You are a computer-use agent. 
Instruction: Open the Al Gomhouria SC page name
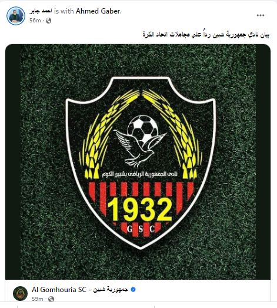coord(59,290)
